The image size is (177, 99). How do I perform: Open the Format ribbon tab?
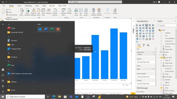(52, 6)
